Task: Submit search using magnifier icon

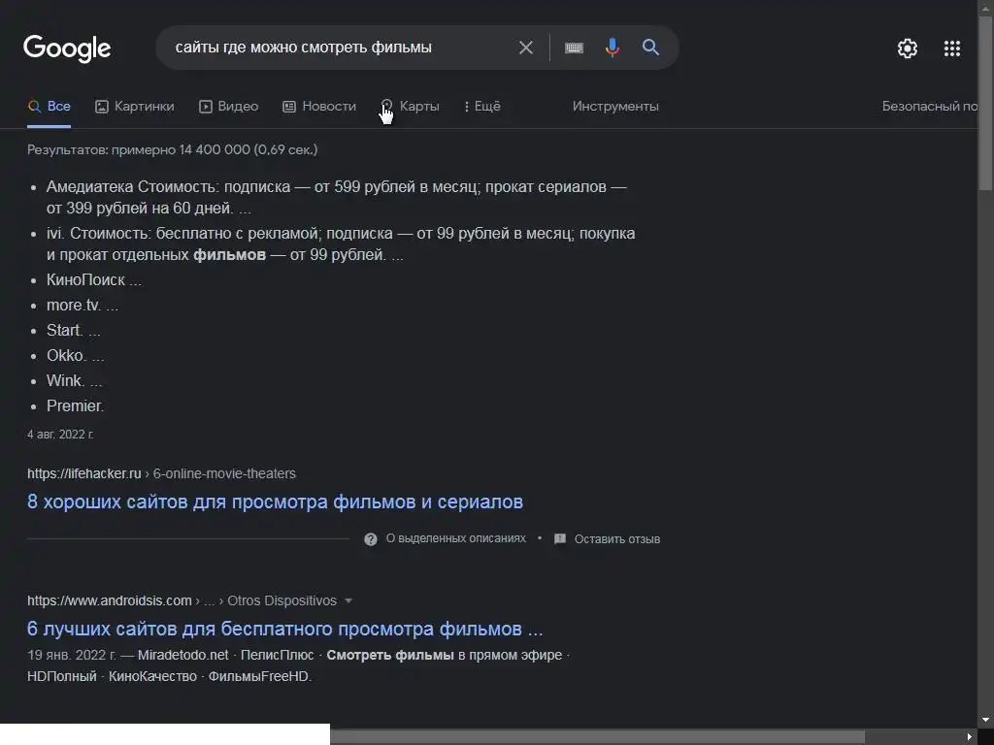Action: tap(650, 48)
